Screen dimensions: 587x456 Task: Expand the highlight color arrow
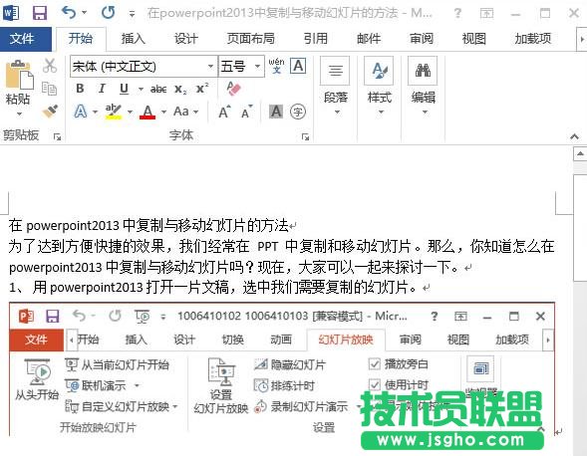tap(130, 112)
